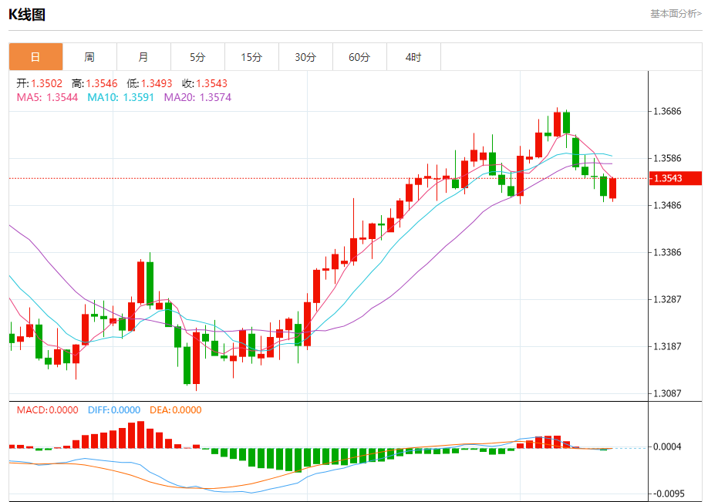Click the DIFF:0.0000 label
Image resolution: width=708 pixels, height=502 pixels.
pyautogui.click(x=114, y=410)
